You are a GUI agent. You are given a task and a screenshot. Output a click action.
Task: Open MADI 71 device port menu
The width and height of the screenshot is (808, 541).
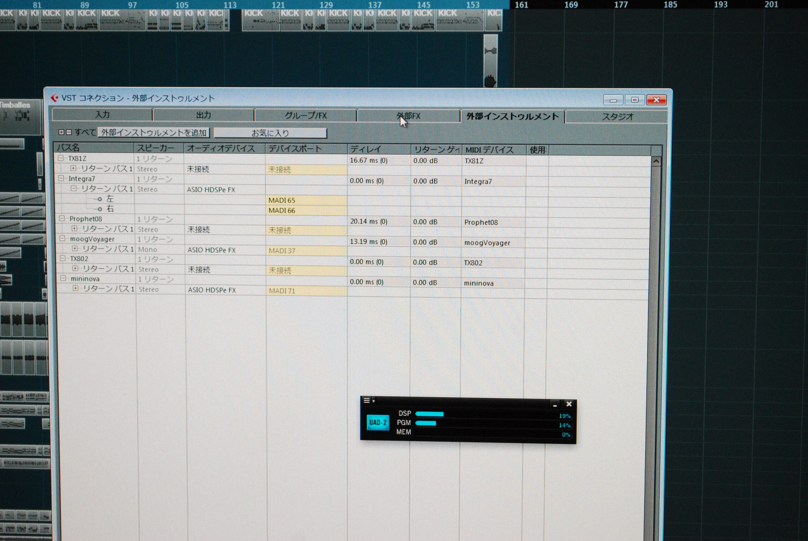[x=307, y=290]
